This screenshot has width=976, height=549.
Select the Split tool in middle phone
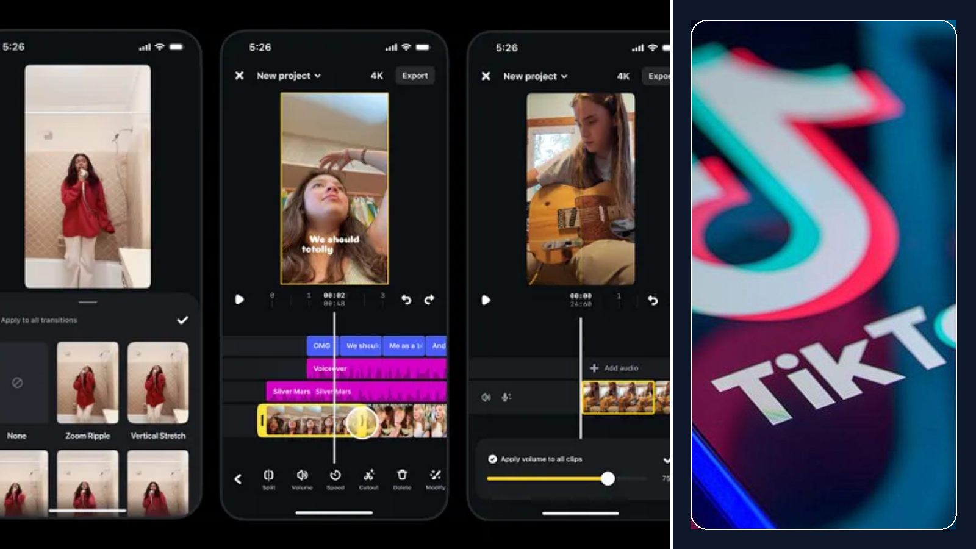tap(268, 479)
